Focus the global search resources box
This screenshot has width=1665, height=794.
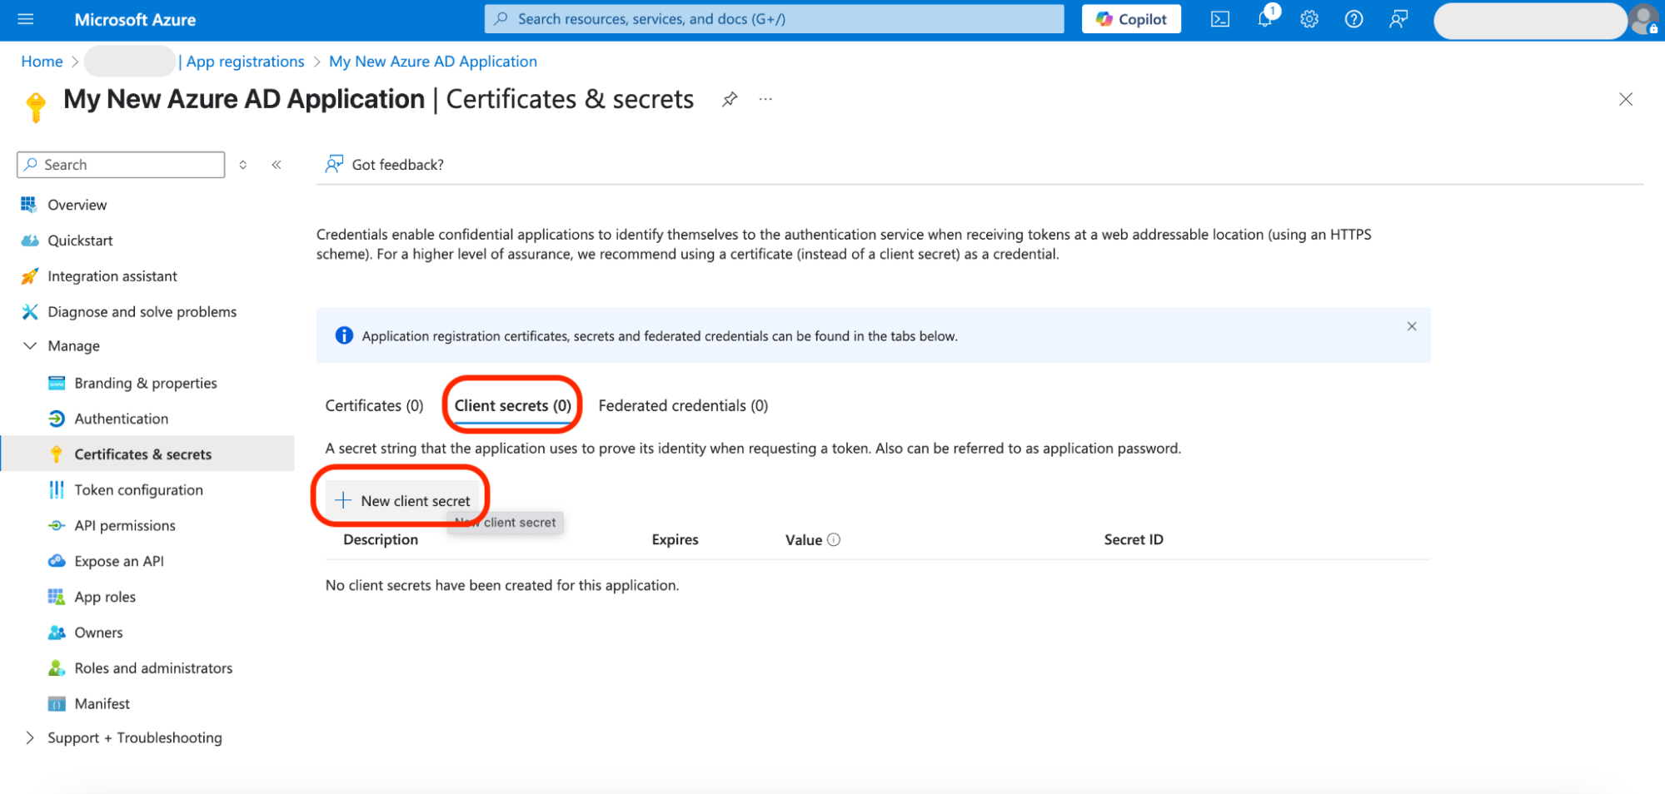(x=774, y=19)
